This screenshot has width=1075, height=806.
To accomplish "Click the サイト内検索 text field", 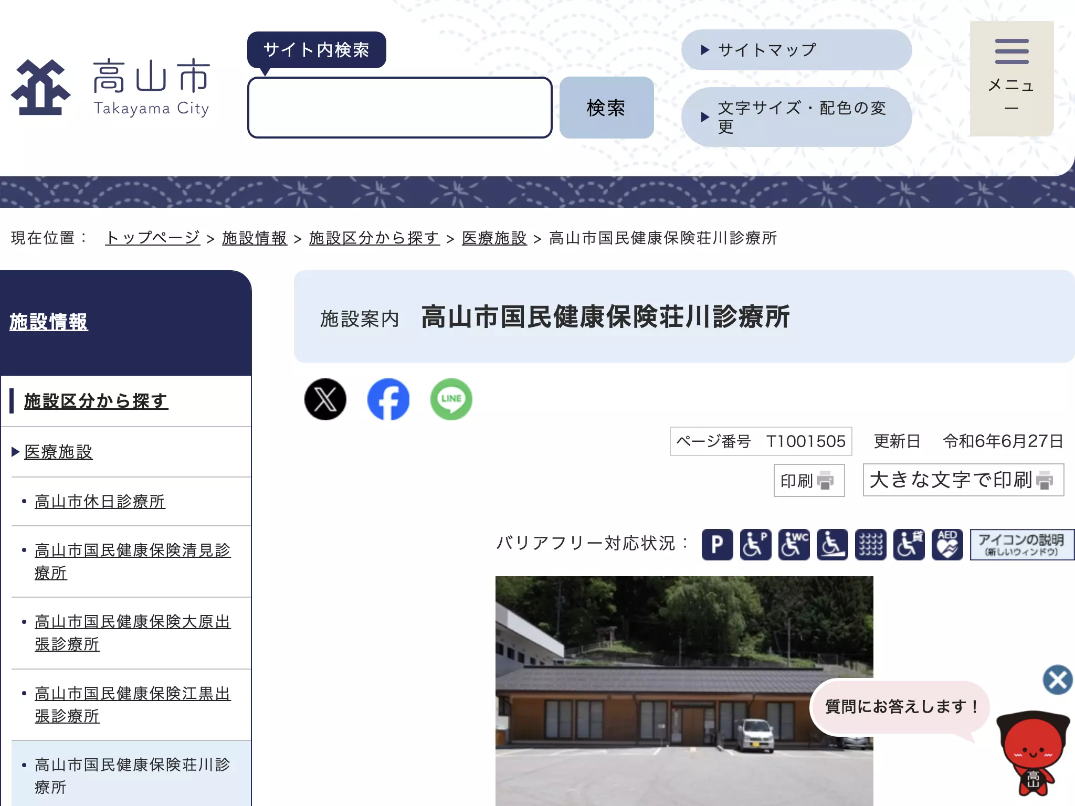I will point(399,108).
